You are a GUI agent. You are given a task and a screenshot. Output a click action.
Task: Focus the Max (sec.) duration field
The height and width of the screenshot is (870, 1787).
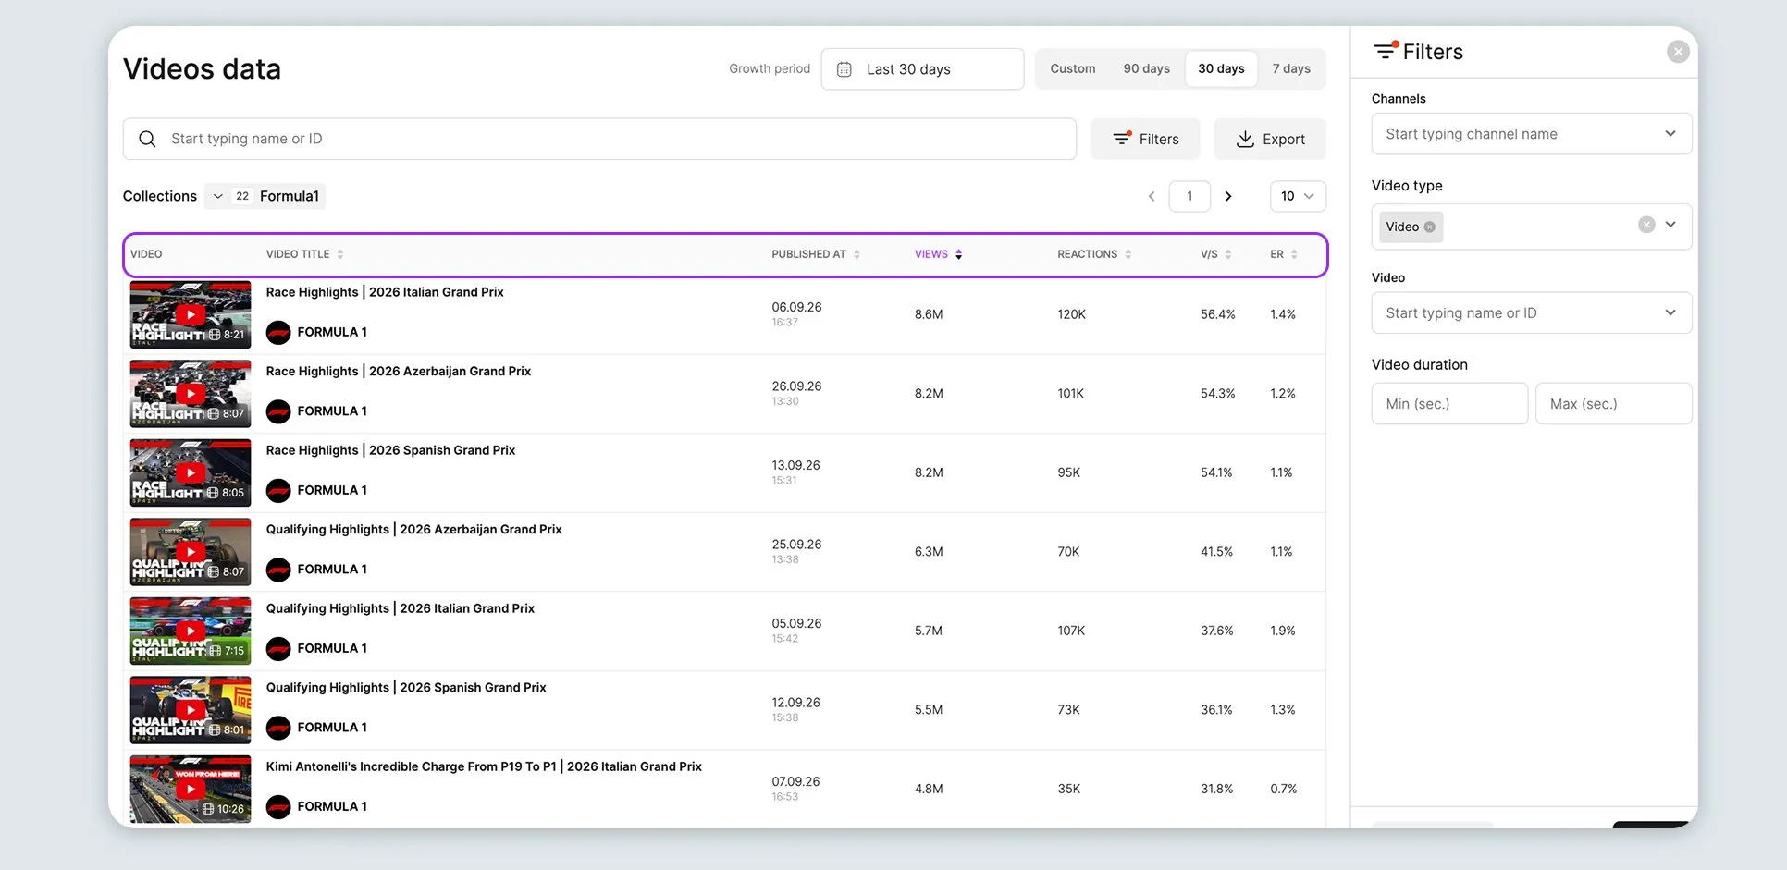pos(1613,404)
